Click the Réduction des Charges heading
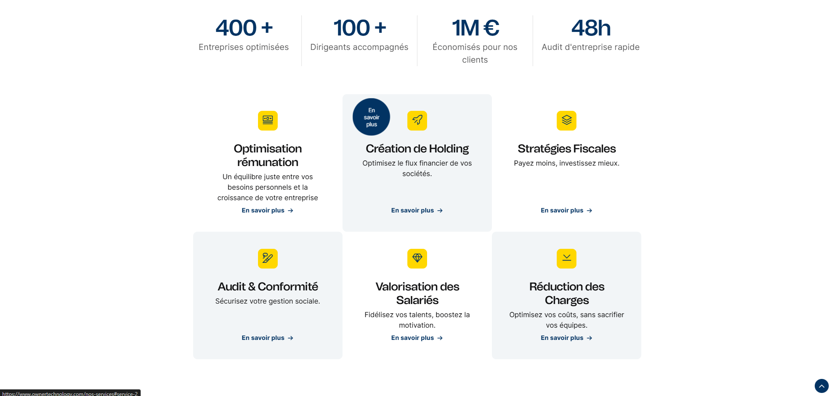The image size is (834, 396). (566, 293)
